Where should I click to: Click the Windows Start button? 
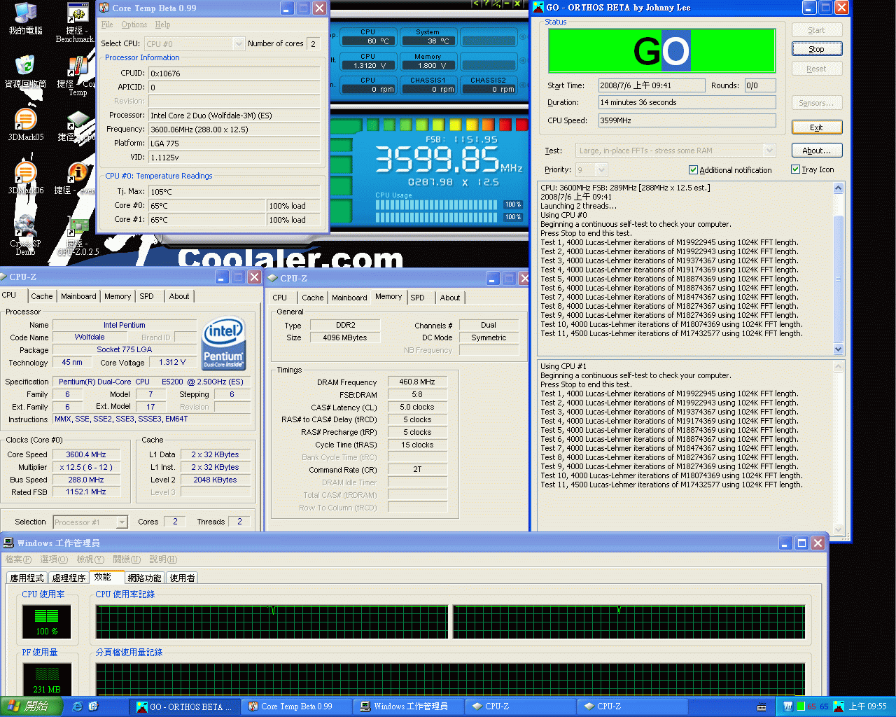pos(31,706)
